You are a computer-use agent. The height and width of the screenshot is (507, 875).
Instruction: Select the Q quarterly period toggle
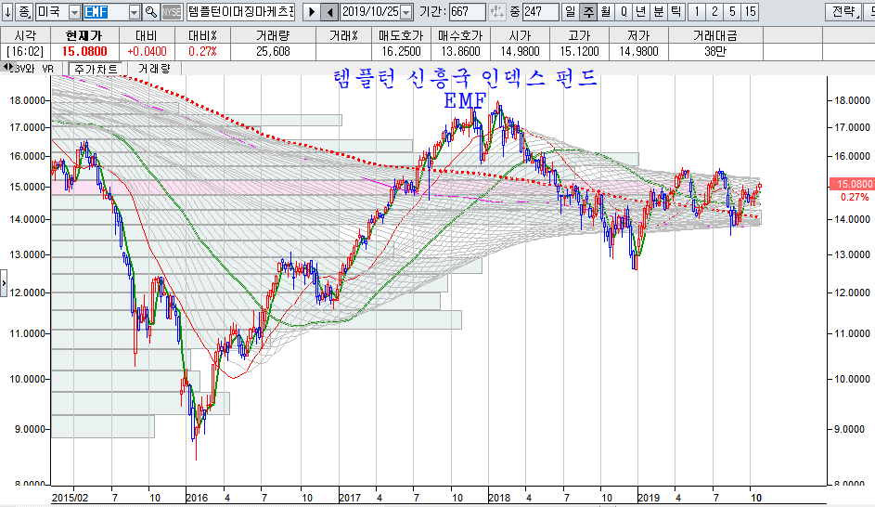(x=624, y=12)
